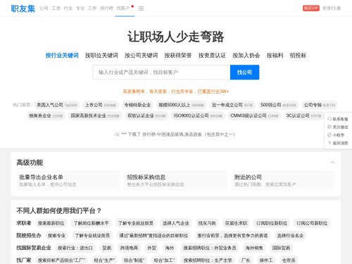Click the 国家高新技术企业 tag

pyautogui.click(x=95, y=115)
